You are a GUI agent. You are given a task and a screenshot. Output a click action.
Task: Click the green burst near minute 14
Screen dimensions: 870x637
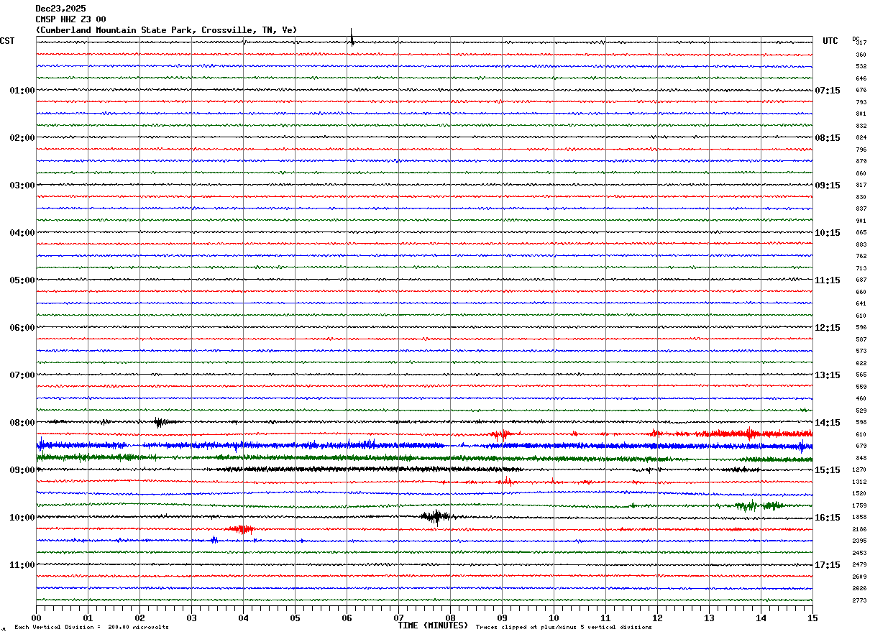[x=759, y=505]
